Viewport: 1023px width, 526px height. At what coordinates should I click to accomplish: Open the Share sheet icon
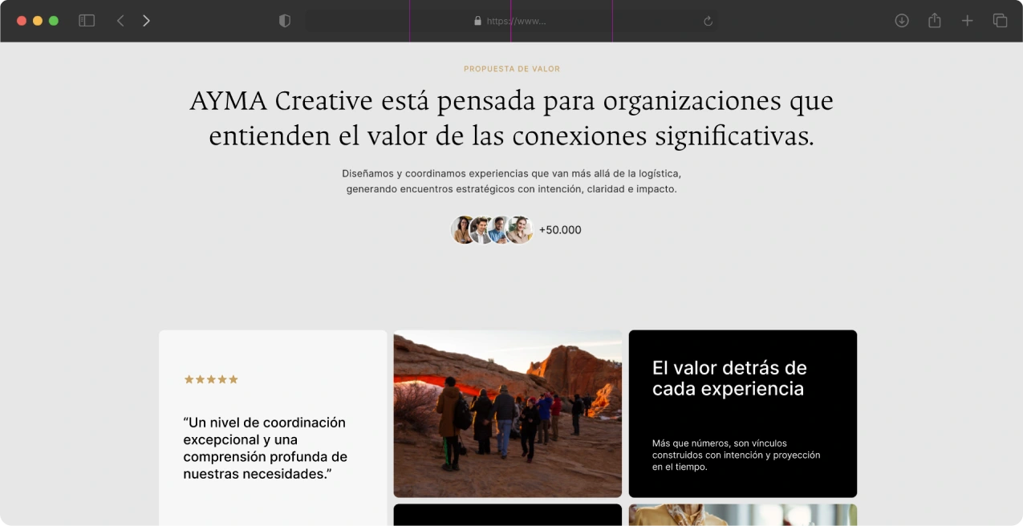pos(934,20)
